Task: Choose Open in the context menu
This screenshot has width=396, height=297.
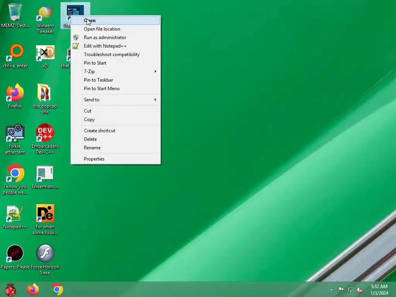Action: click(116, 20)
